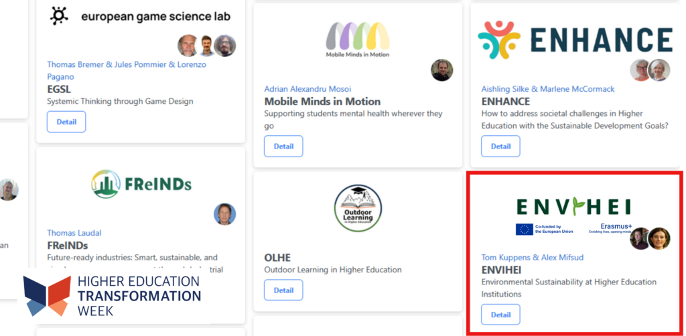
Task: Click Adrian Alexandru Mosoi's avatar photo
Action: 441,70
